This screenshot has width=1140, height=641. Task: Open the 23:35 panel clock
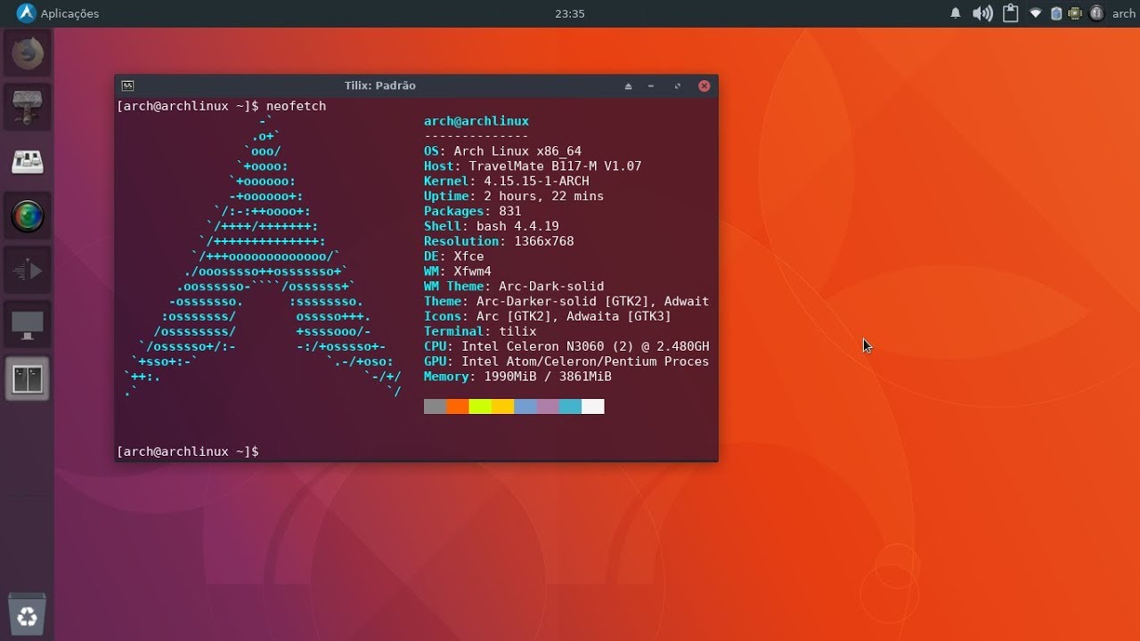[569, 13]
